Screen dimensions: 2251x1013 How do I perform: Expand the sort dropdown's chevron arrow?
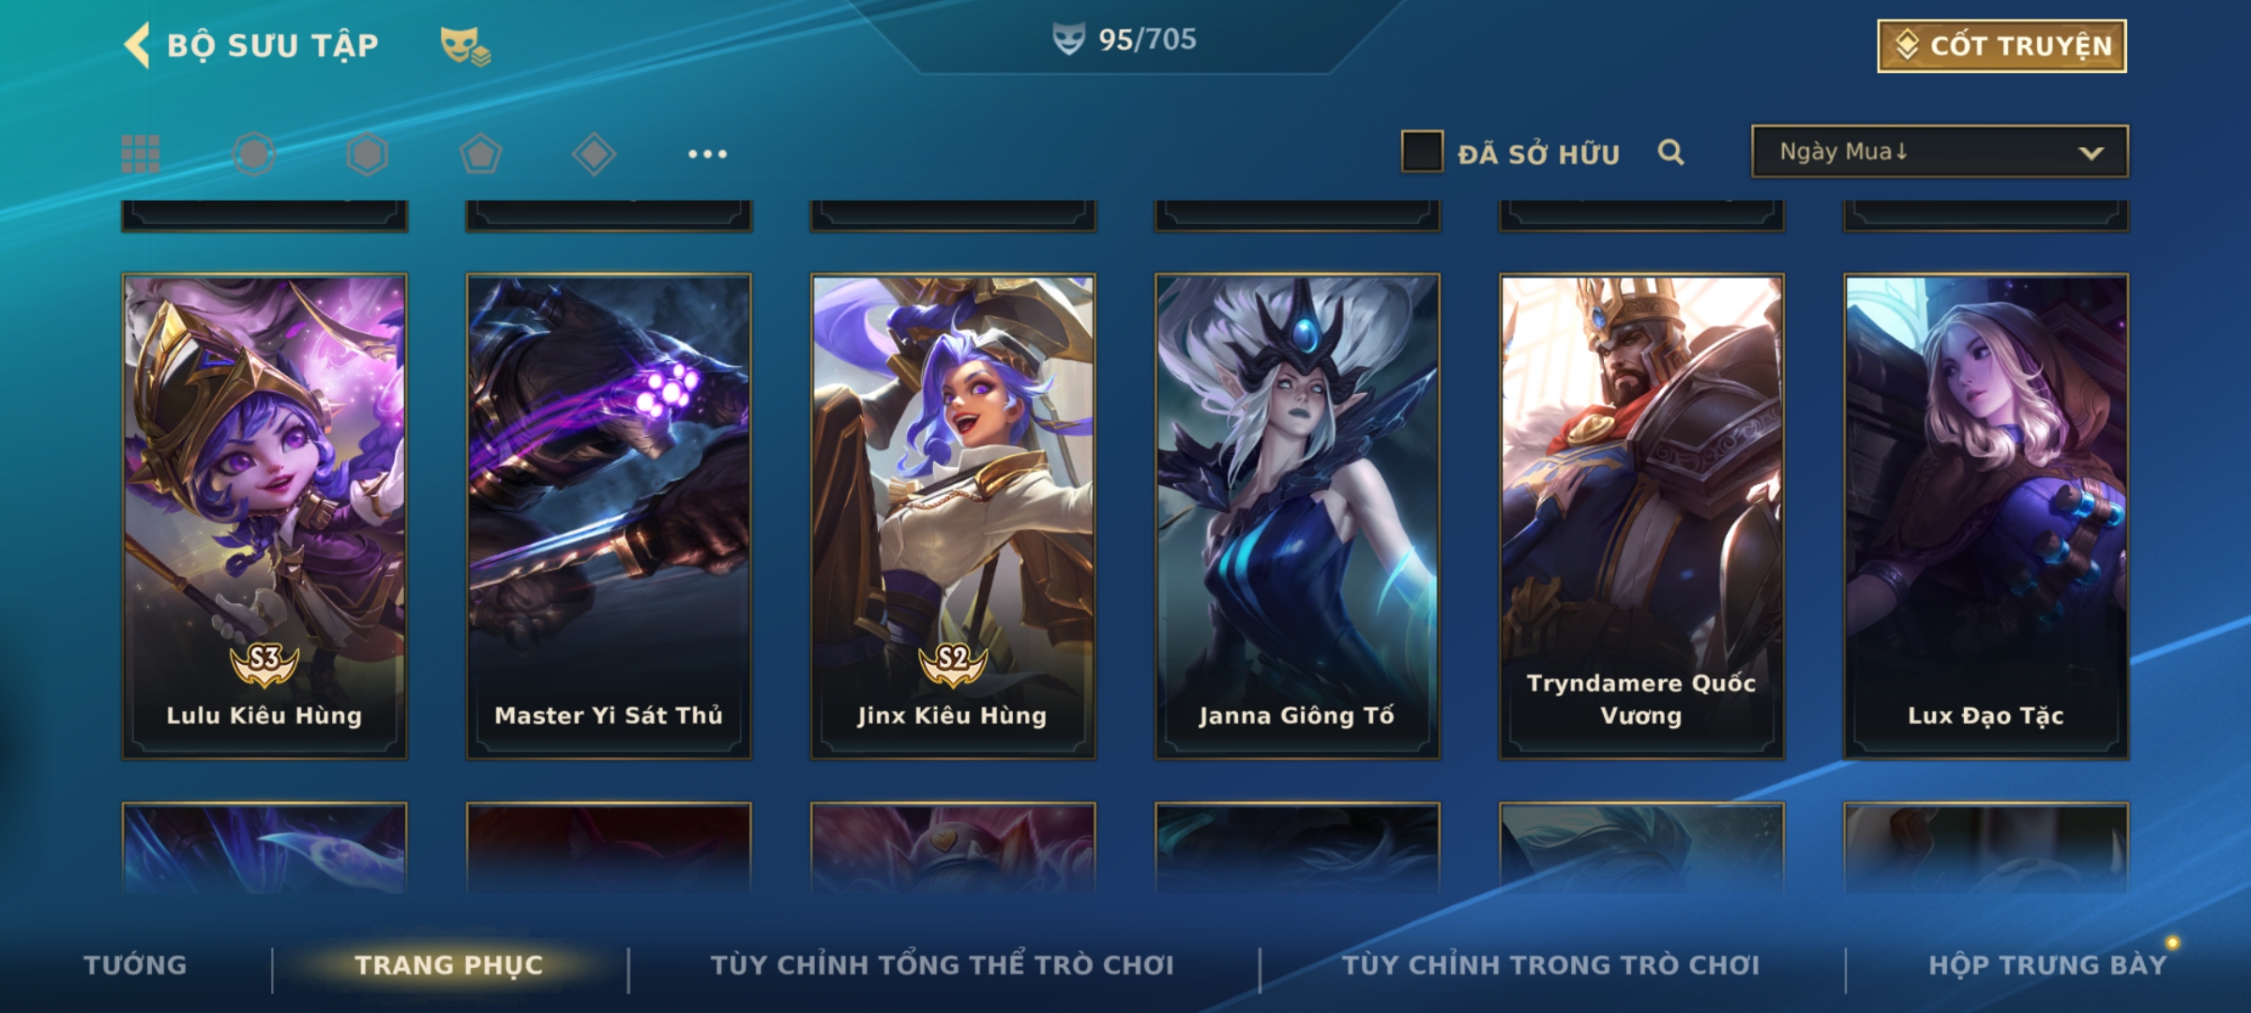click(2091, 153)
